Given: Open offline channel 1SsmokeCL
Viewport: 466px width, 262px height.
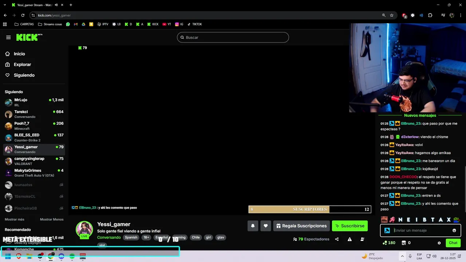Looking at the screenshot, I should (x=34, y=196).
